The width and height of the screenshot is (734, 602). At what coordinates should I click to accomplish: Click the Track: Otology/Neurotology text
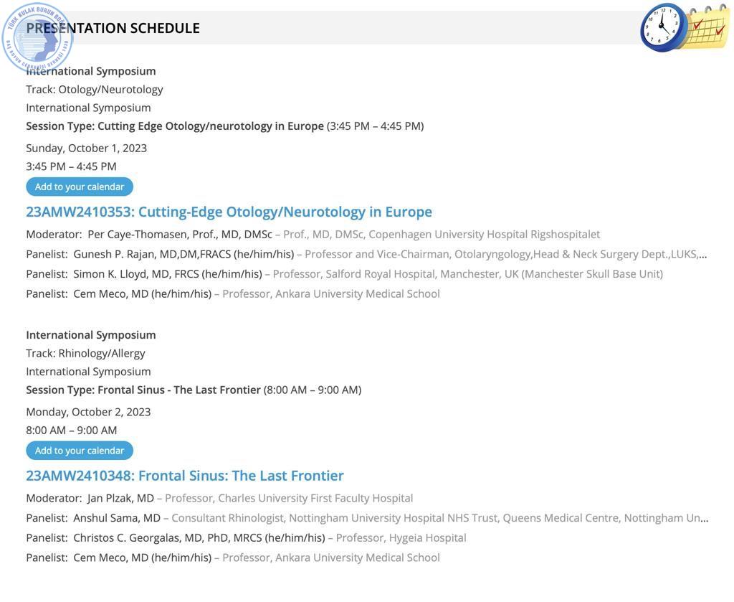95,90
